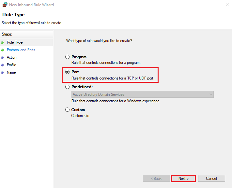Click the green bullet beside Protocol and Ports
Image resolution: width=232 pixels, height=188 pixels.
3,50
